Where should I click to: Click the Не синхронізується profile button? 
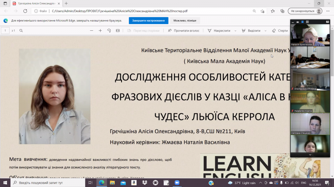coord(305,11)
